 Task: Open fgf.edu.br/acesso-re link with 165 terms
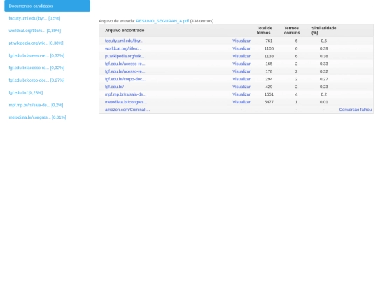125,64
